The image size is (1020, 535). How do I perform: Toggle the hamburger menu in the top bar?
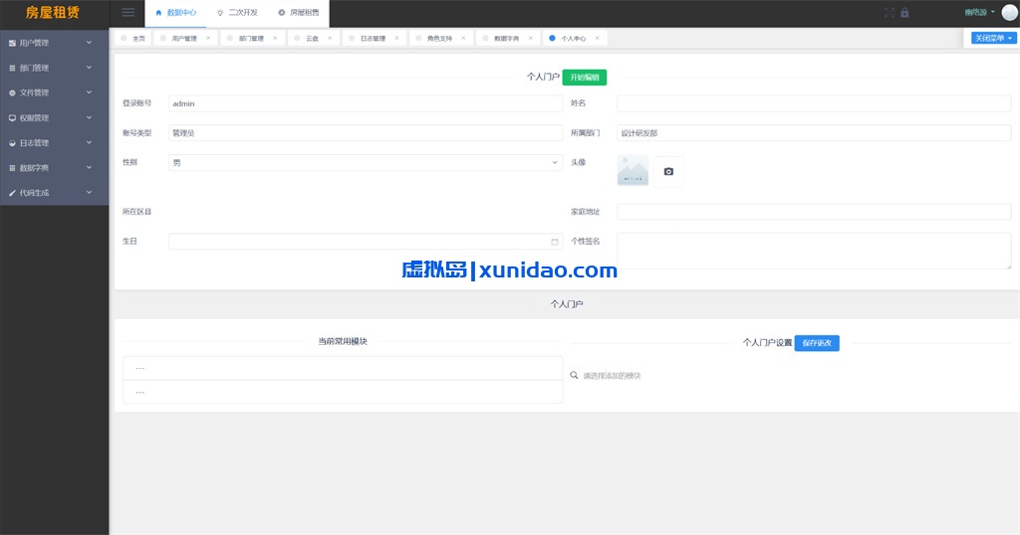click(128, 12)
